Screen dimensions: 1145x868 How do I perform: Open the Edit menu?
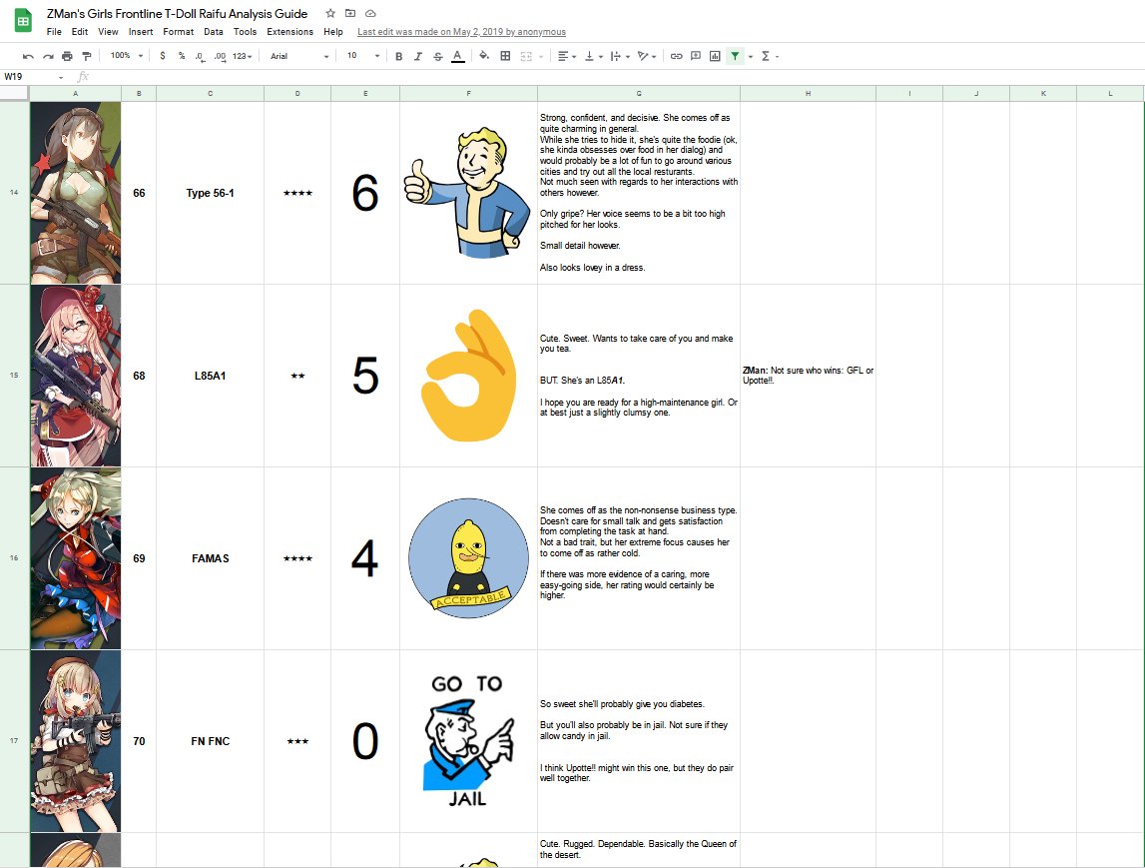80,32
